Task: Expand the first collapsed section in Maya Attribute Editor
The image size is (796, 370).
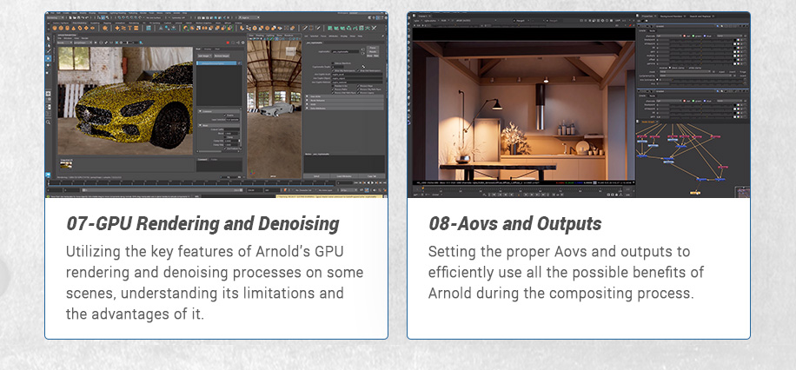Action: tap(308, 98)
